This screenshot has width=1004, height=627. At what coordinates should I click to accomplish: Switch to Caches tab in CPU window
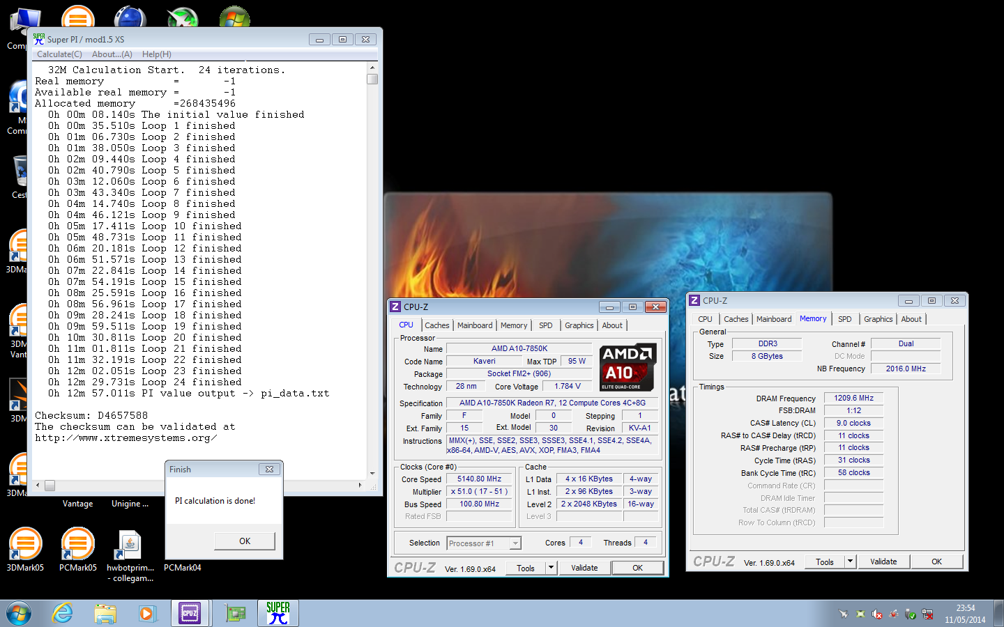point(437,325)
